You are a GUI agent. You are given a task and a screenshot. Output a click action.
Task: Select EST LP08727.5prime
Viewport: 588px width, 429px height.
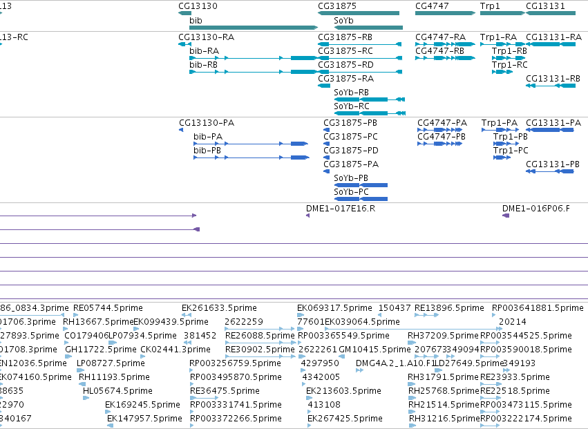point(81,370)
